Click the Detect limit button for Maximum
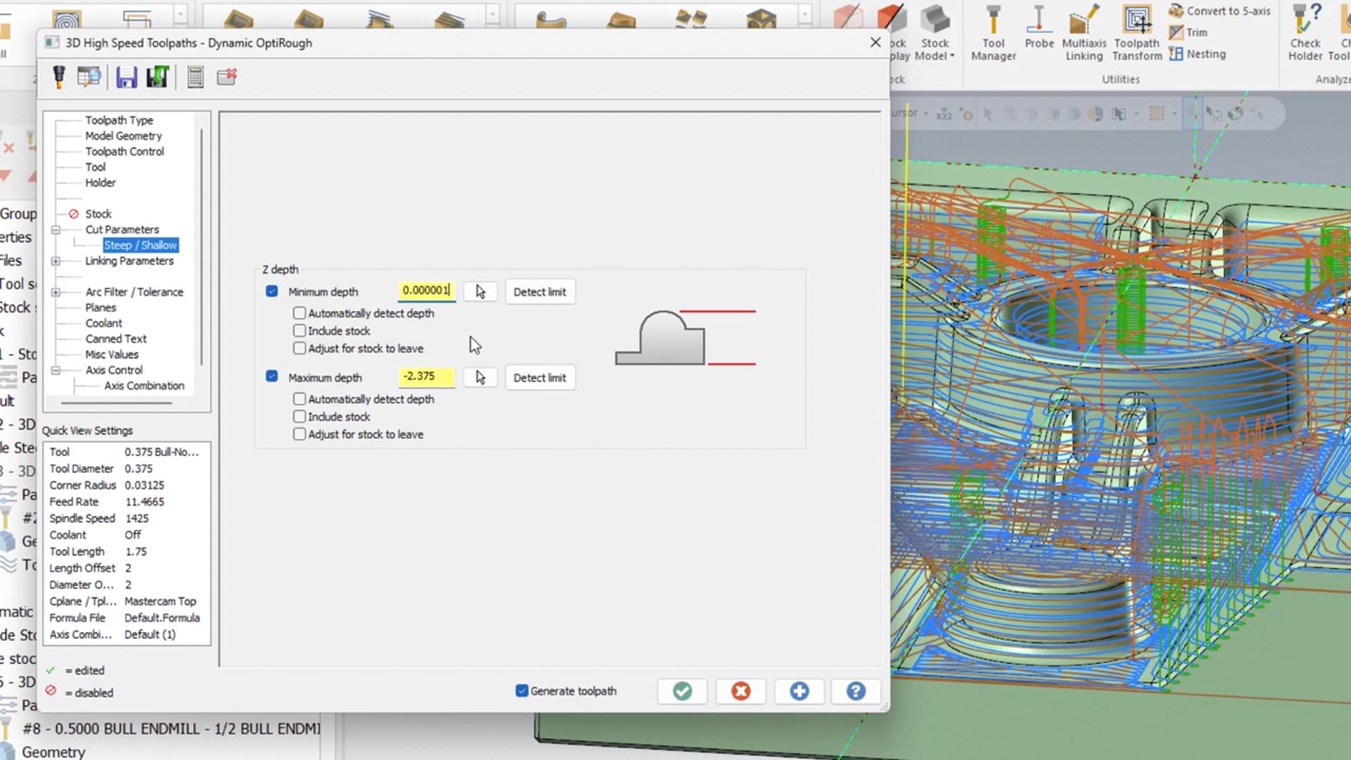The height and width of the screenshot is (760, 1351). (539, 376)
